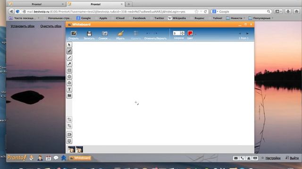Click the phone handset icon in bottom right
Viewport: 302px width, 169px height.
[242, 158]
